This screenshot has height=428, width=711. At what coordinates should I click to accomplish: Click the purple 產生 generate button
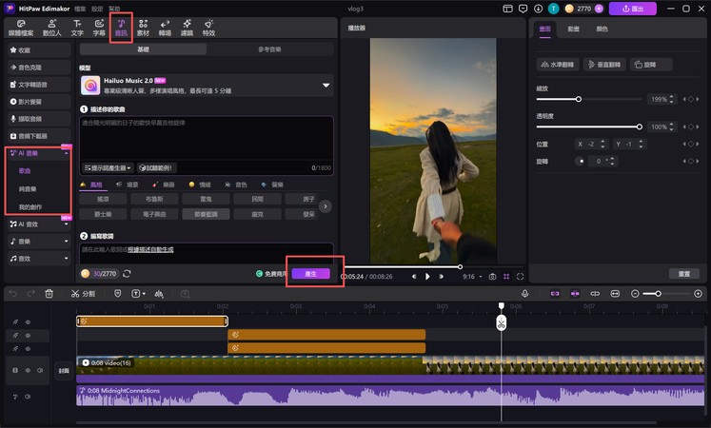[310, 273]
